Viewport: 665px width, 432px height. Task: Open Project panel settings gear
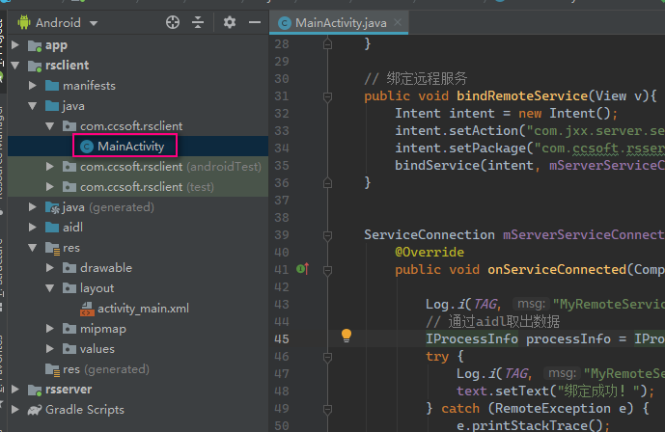click(x=230, y=22)
